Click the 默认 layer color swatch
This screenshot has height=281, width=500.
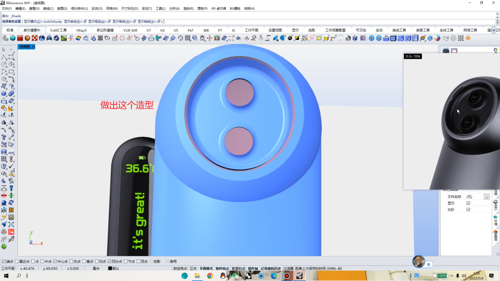click(x=110, y=269)
